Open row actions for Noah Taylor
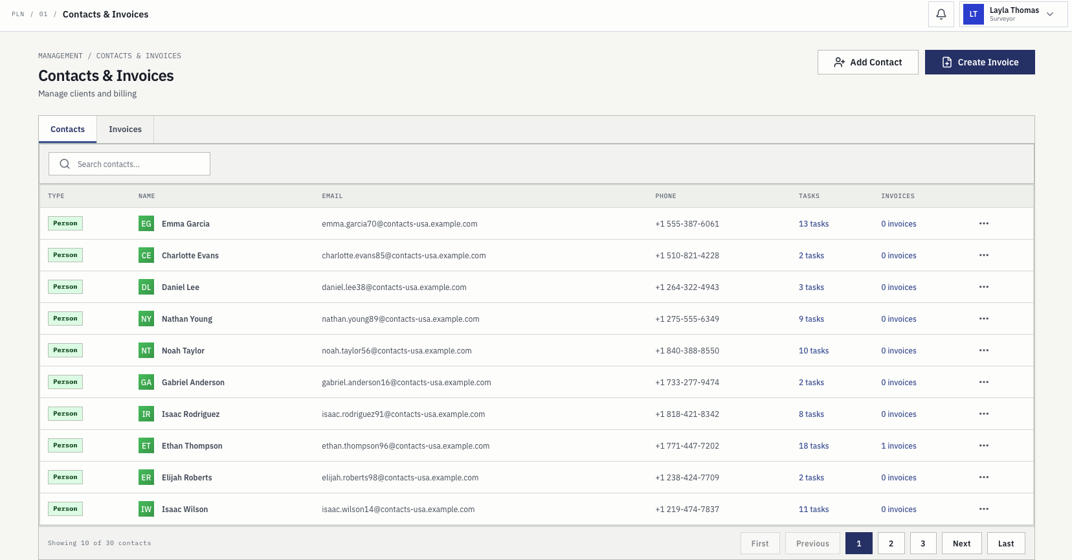 coord(984,350)
